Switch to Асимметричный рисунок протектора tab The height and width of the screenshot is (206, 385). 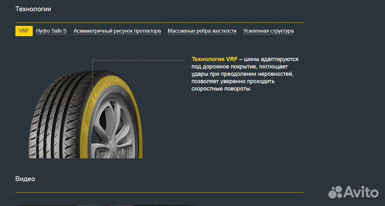117,31
